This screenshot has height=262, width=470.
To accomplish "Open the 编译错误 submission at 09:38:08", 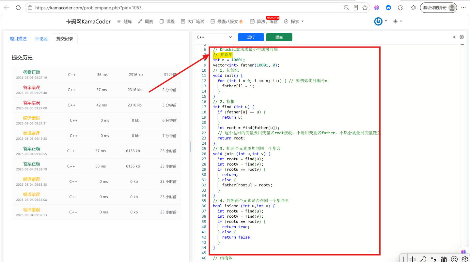I will (x=96, y=197).
